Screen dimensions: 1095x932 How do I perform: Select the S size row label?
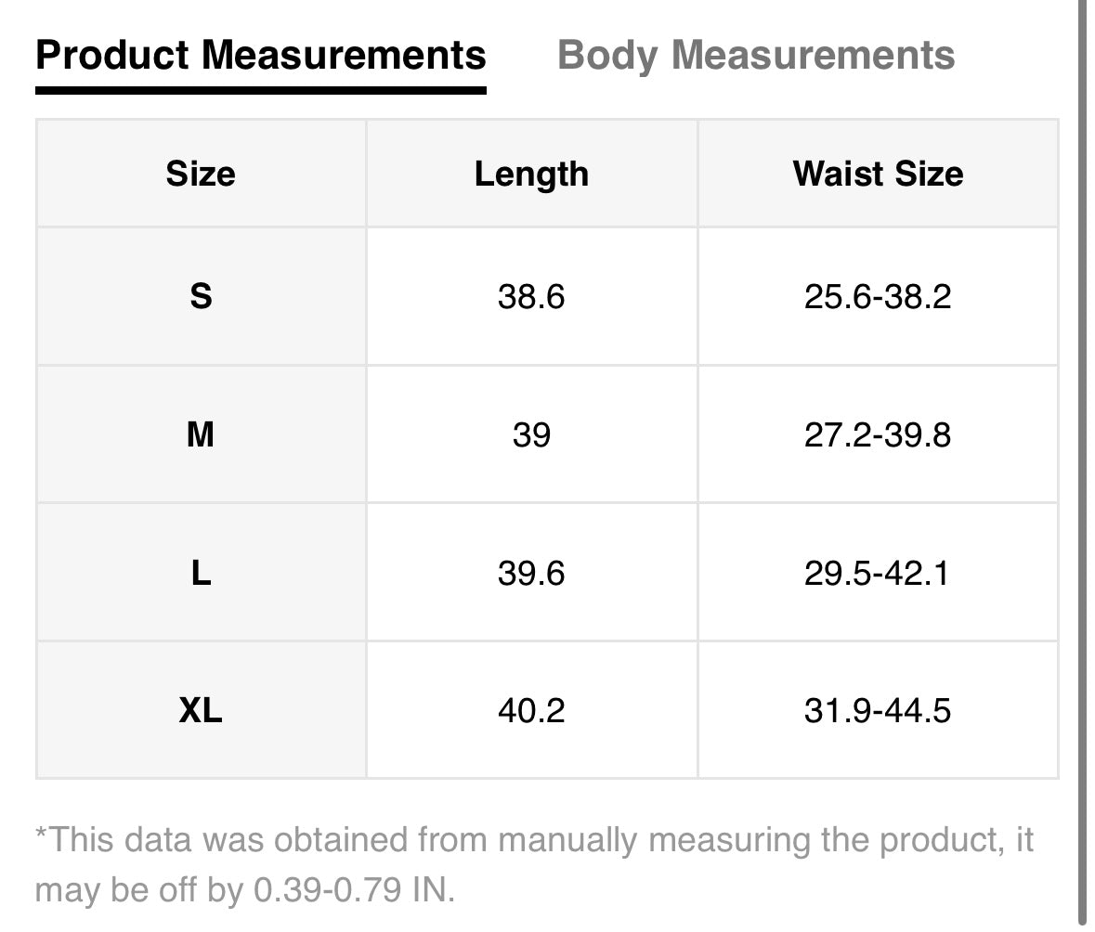(201, 297)
